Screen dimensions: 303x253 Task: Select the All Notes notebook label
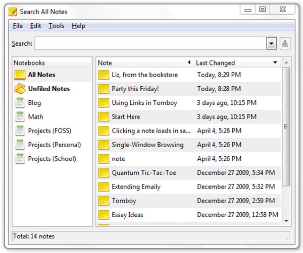pyautogui.click(x=42, y=75)
